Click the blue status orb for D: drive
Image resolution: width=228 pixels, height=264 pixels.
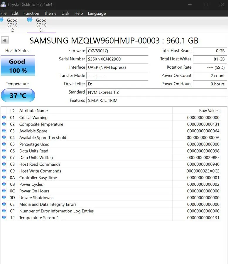pos(30,19)
